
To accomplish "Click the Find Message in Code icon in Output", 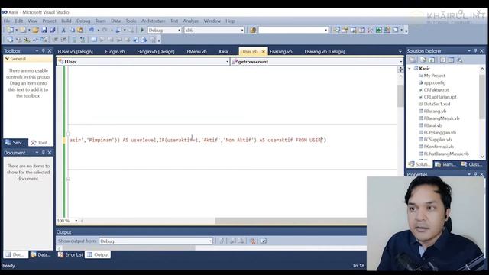I will [222, 241].
